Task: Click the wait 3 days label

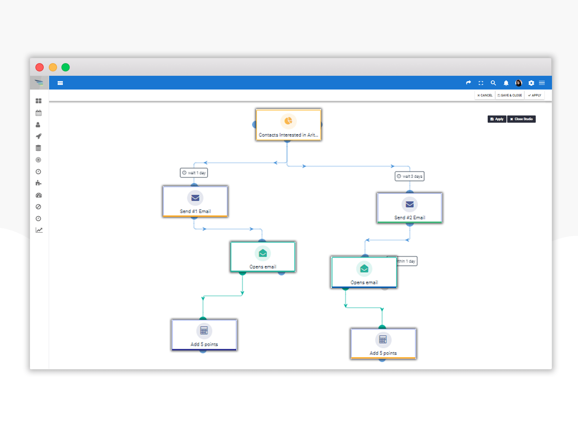Action: point(410,176)
